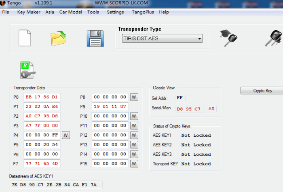This screenshot has width=283, height=192.
Task: Click the Crypto Key button
Action: tap(262, 91)
